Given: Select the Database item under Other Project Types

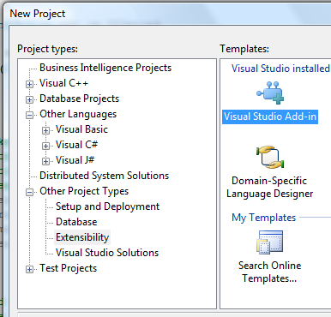Looking at the screenshot, I should click(x=76, y=222).
